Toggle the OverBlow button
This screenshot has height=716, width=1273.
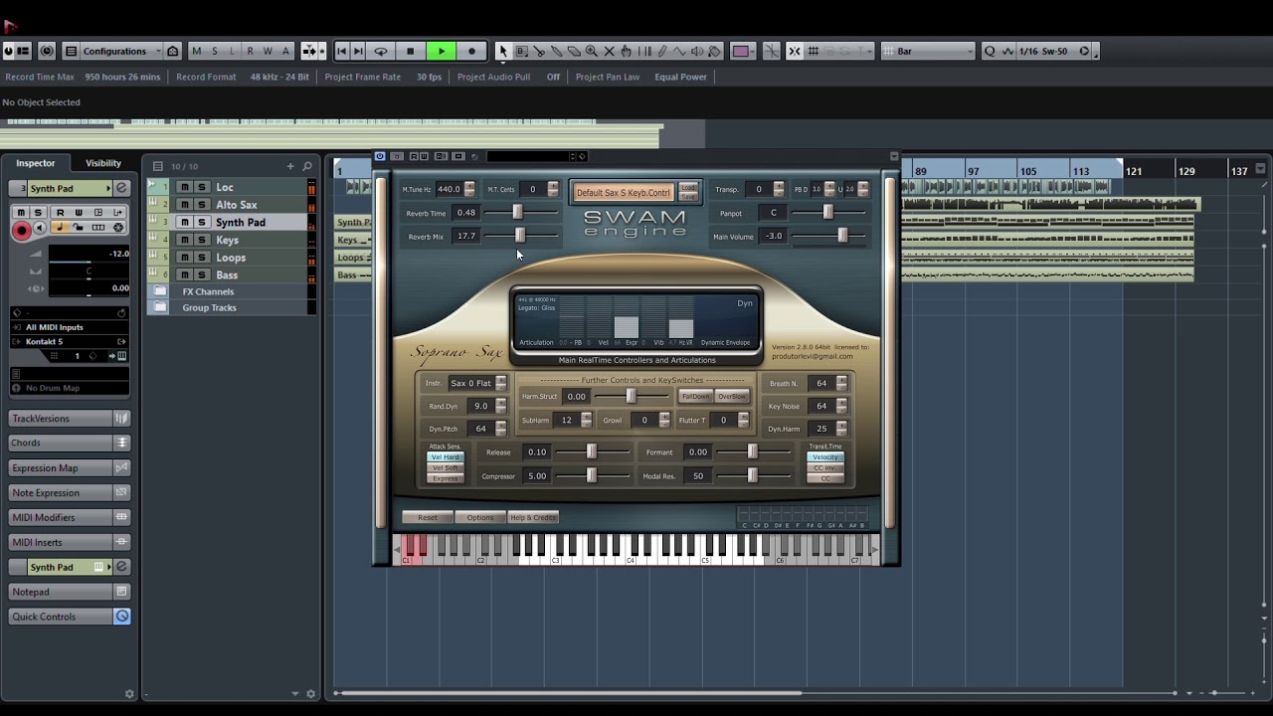(x=731, y=396)
